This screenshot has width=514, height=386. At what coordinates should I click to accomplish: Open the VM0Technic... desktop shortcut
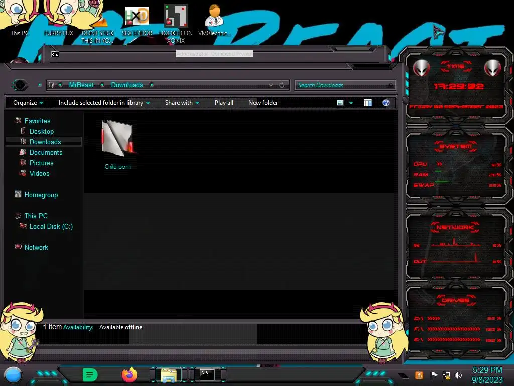[214, 20]
